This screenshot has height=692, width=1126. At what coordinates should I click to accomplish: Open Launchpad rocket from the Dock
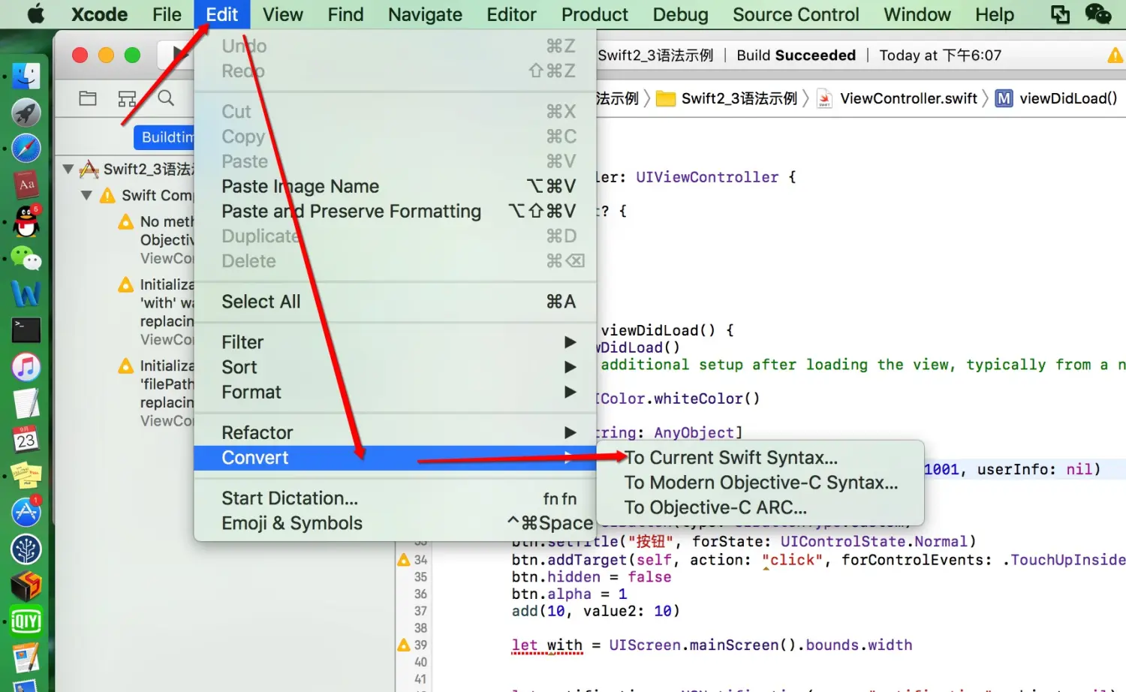coord(26,113)
